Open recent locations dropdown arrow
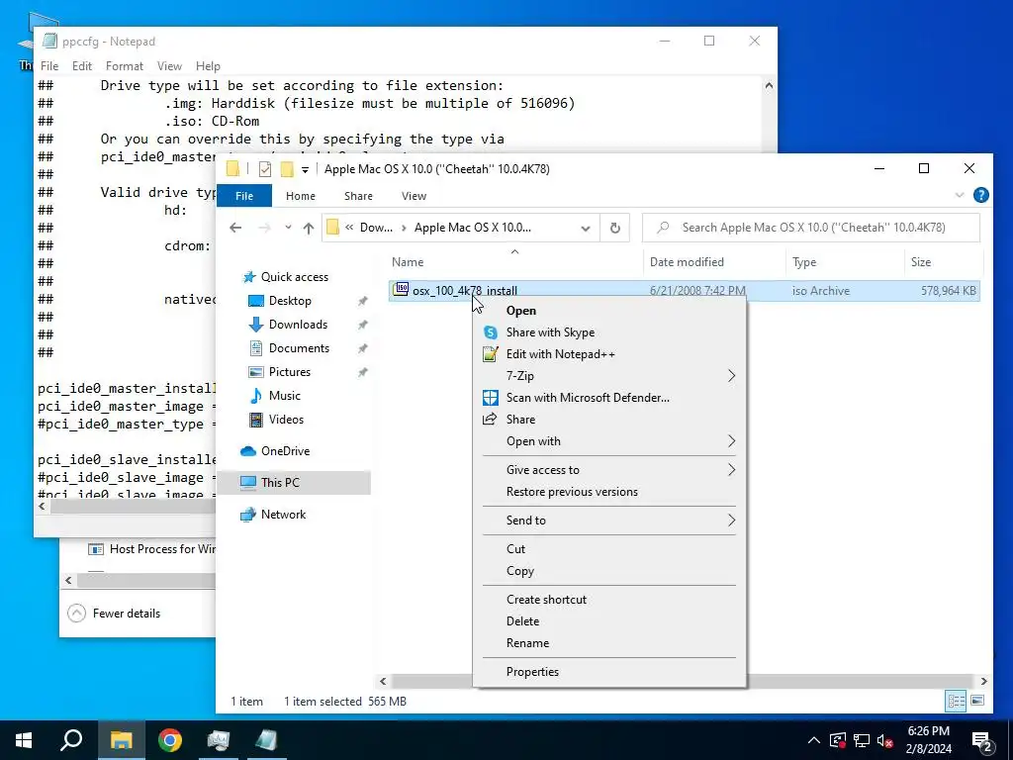This screenshot has width=1013, height=760. (x=288, y=228)
